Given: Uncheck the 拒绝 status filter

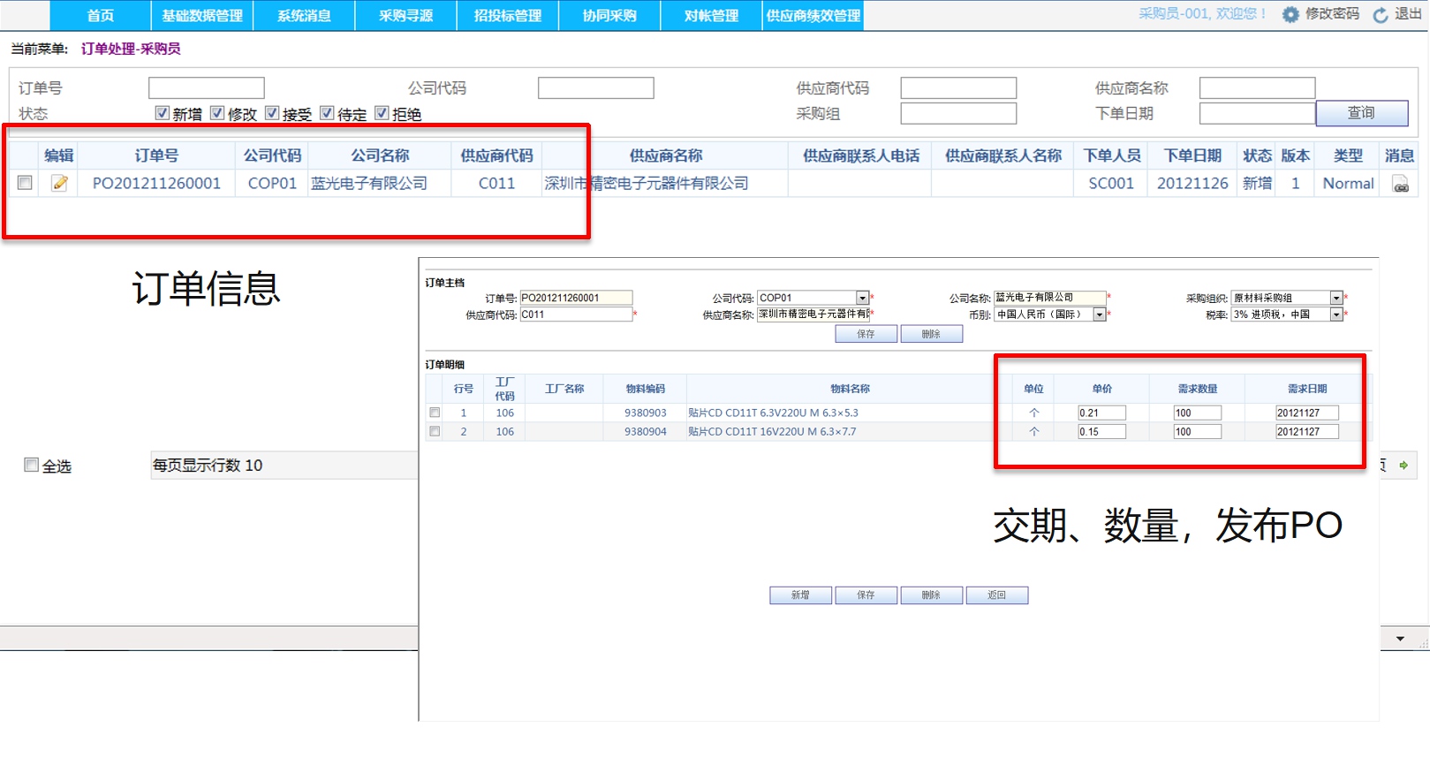Looking at the screenshot, I should point(382,113).
